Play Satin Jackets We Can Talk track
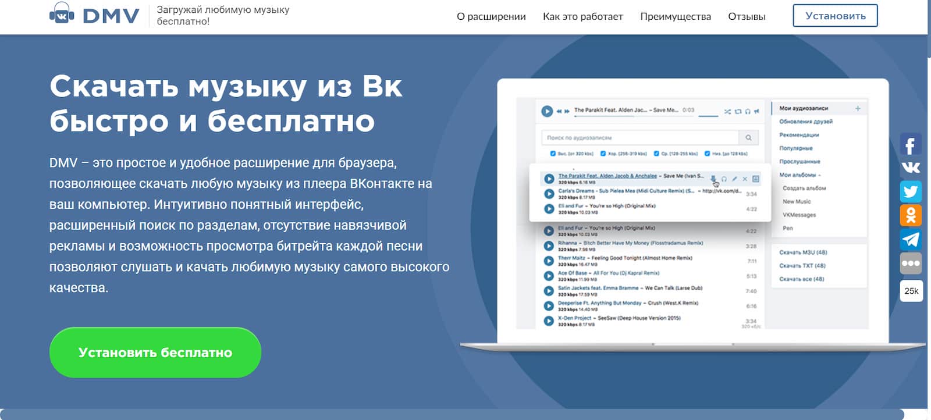The image size is (931, 420). (x=549, y=291)
